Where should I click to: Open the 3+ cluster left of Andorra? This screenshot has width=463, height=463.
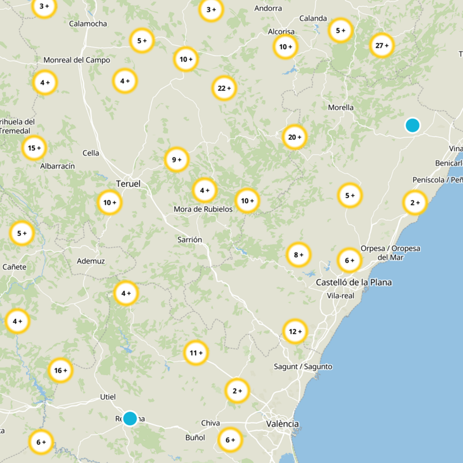(211, 10)
